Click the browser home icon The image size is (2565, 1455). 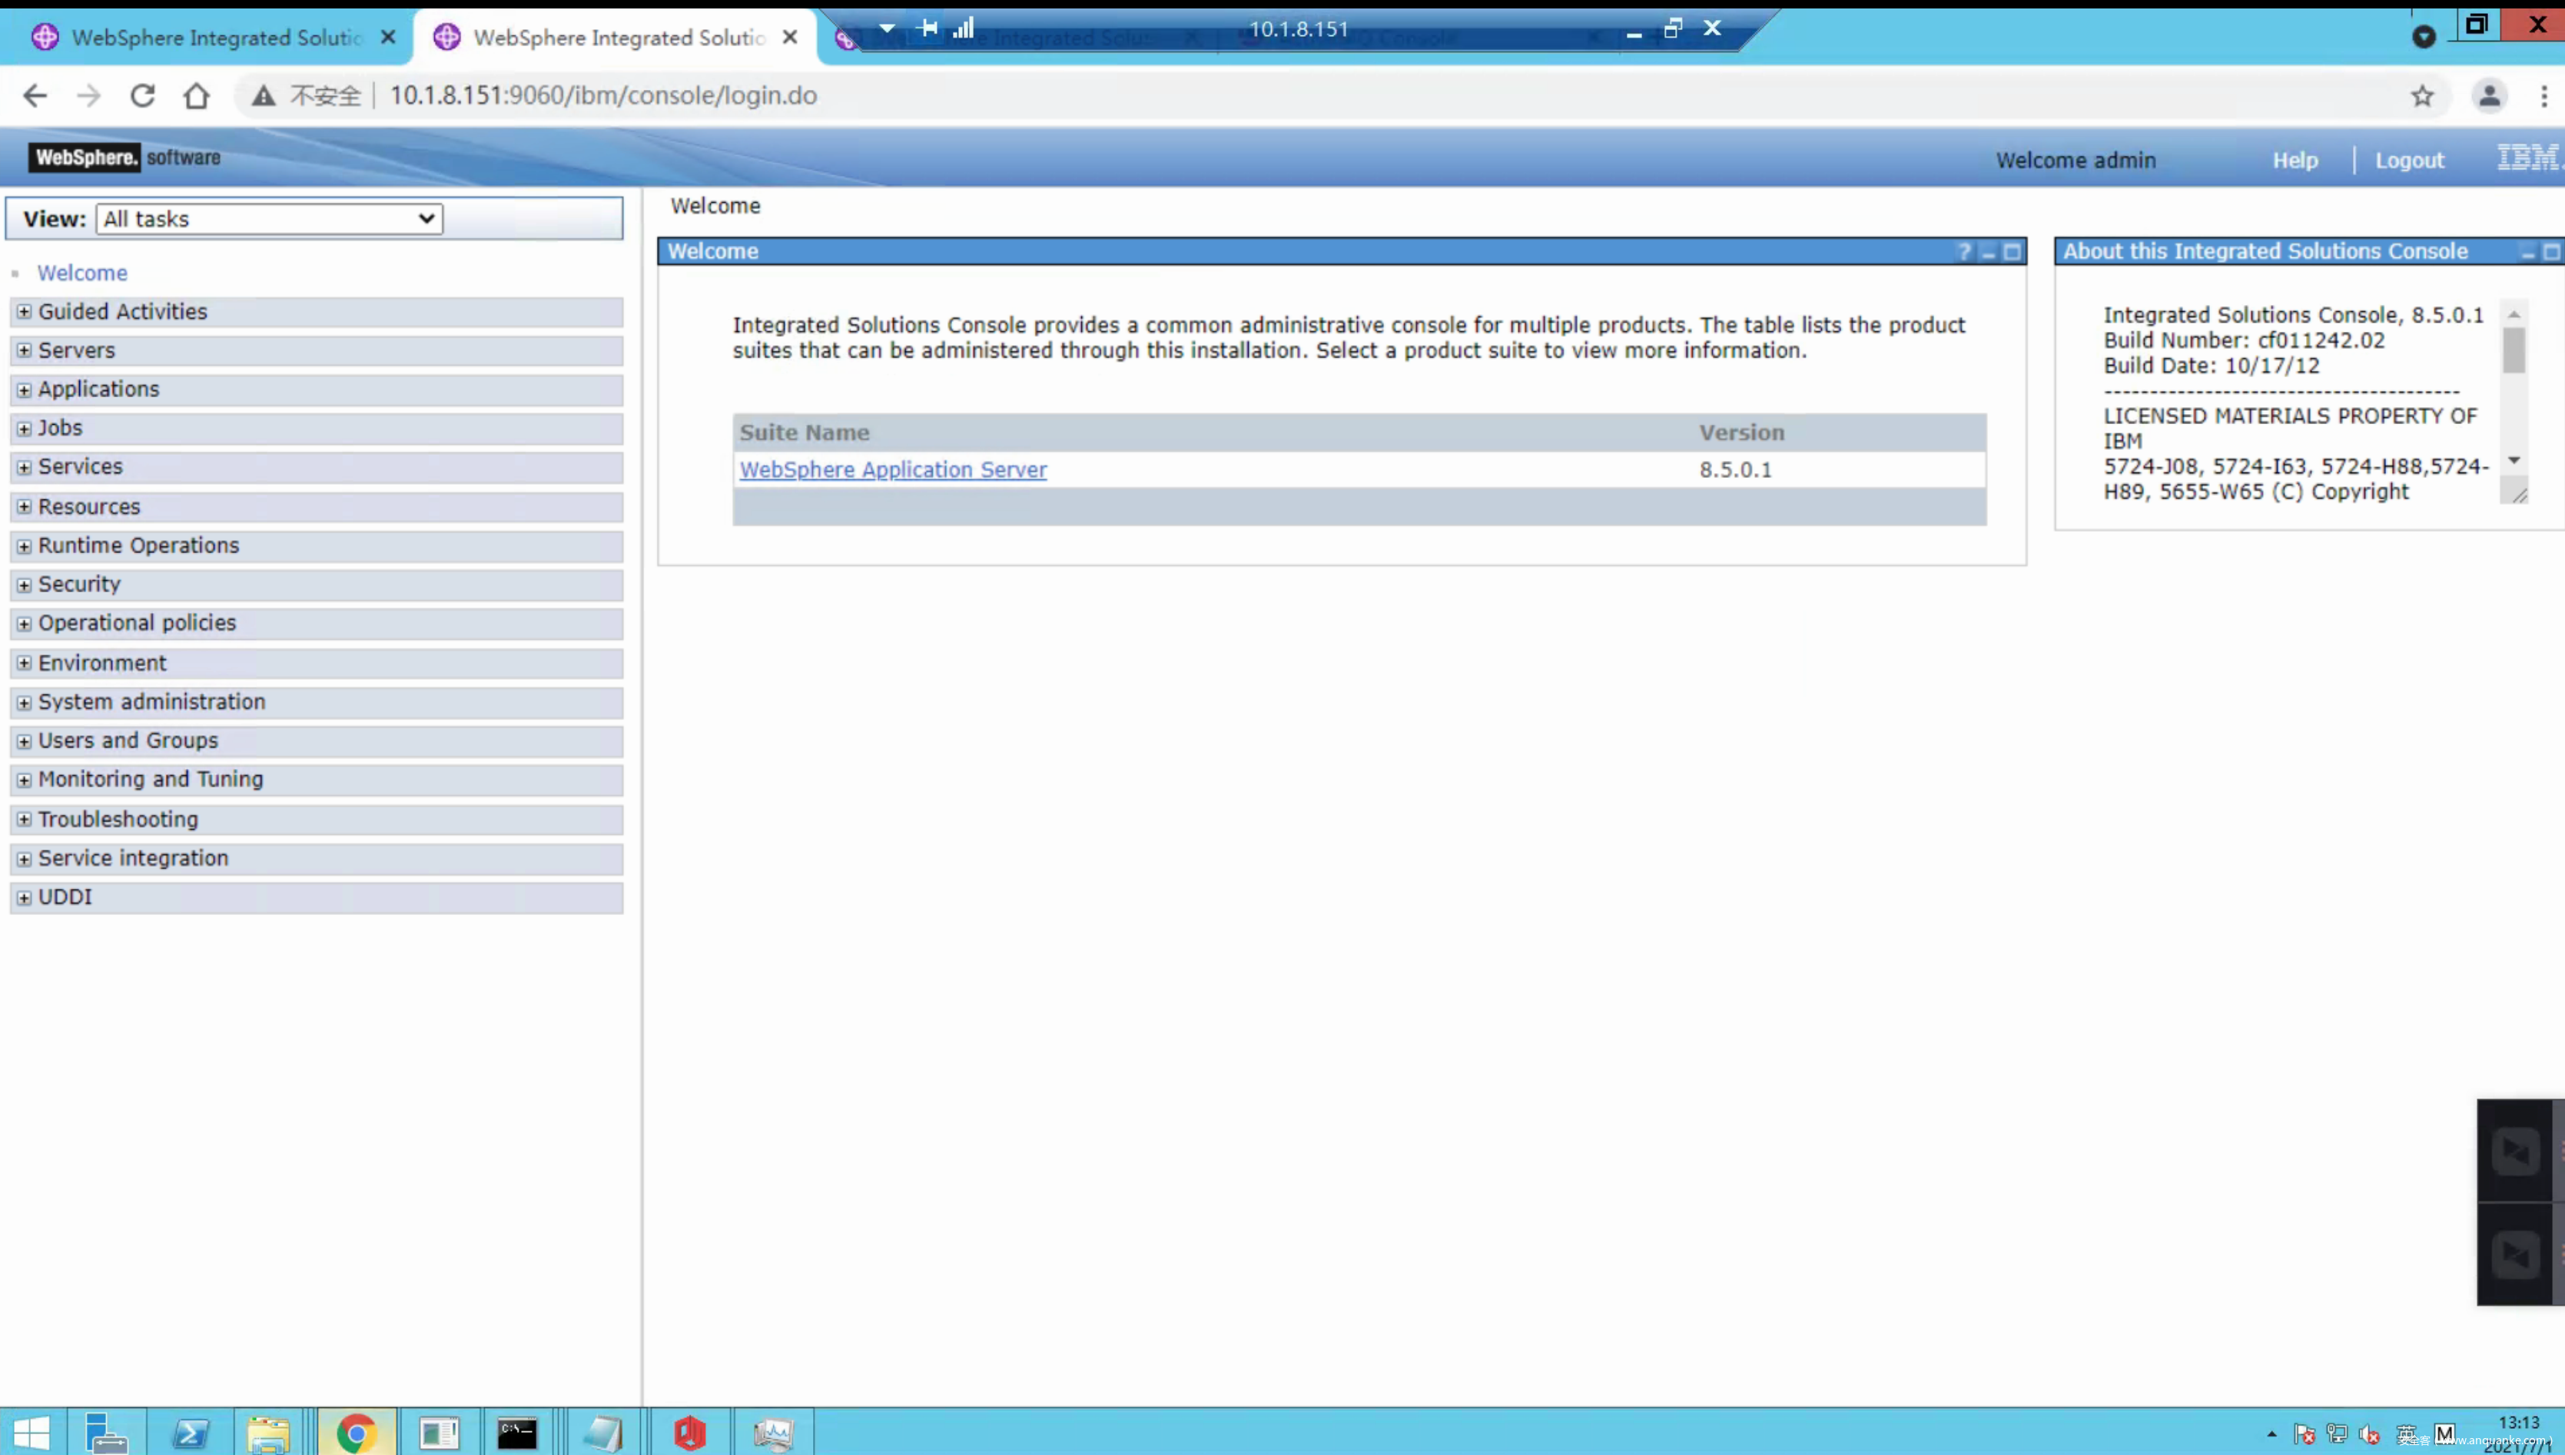[x=196, y=95]
